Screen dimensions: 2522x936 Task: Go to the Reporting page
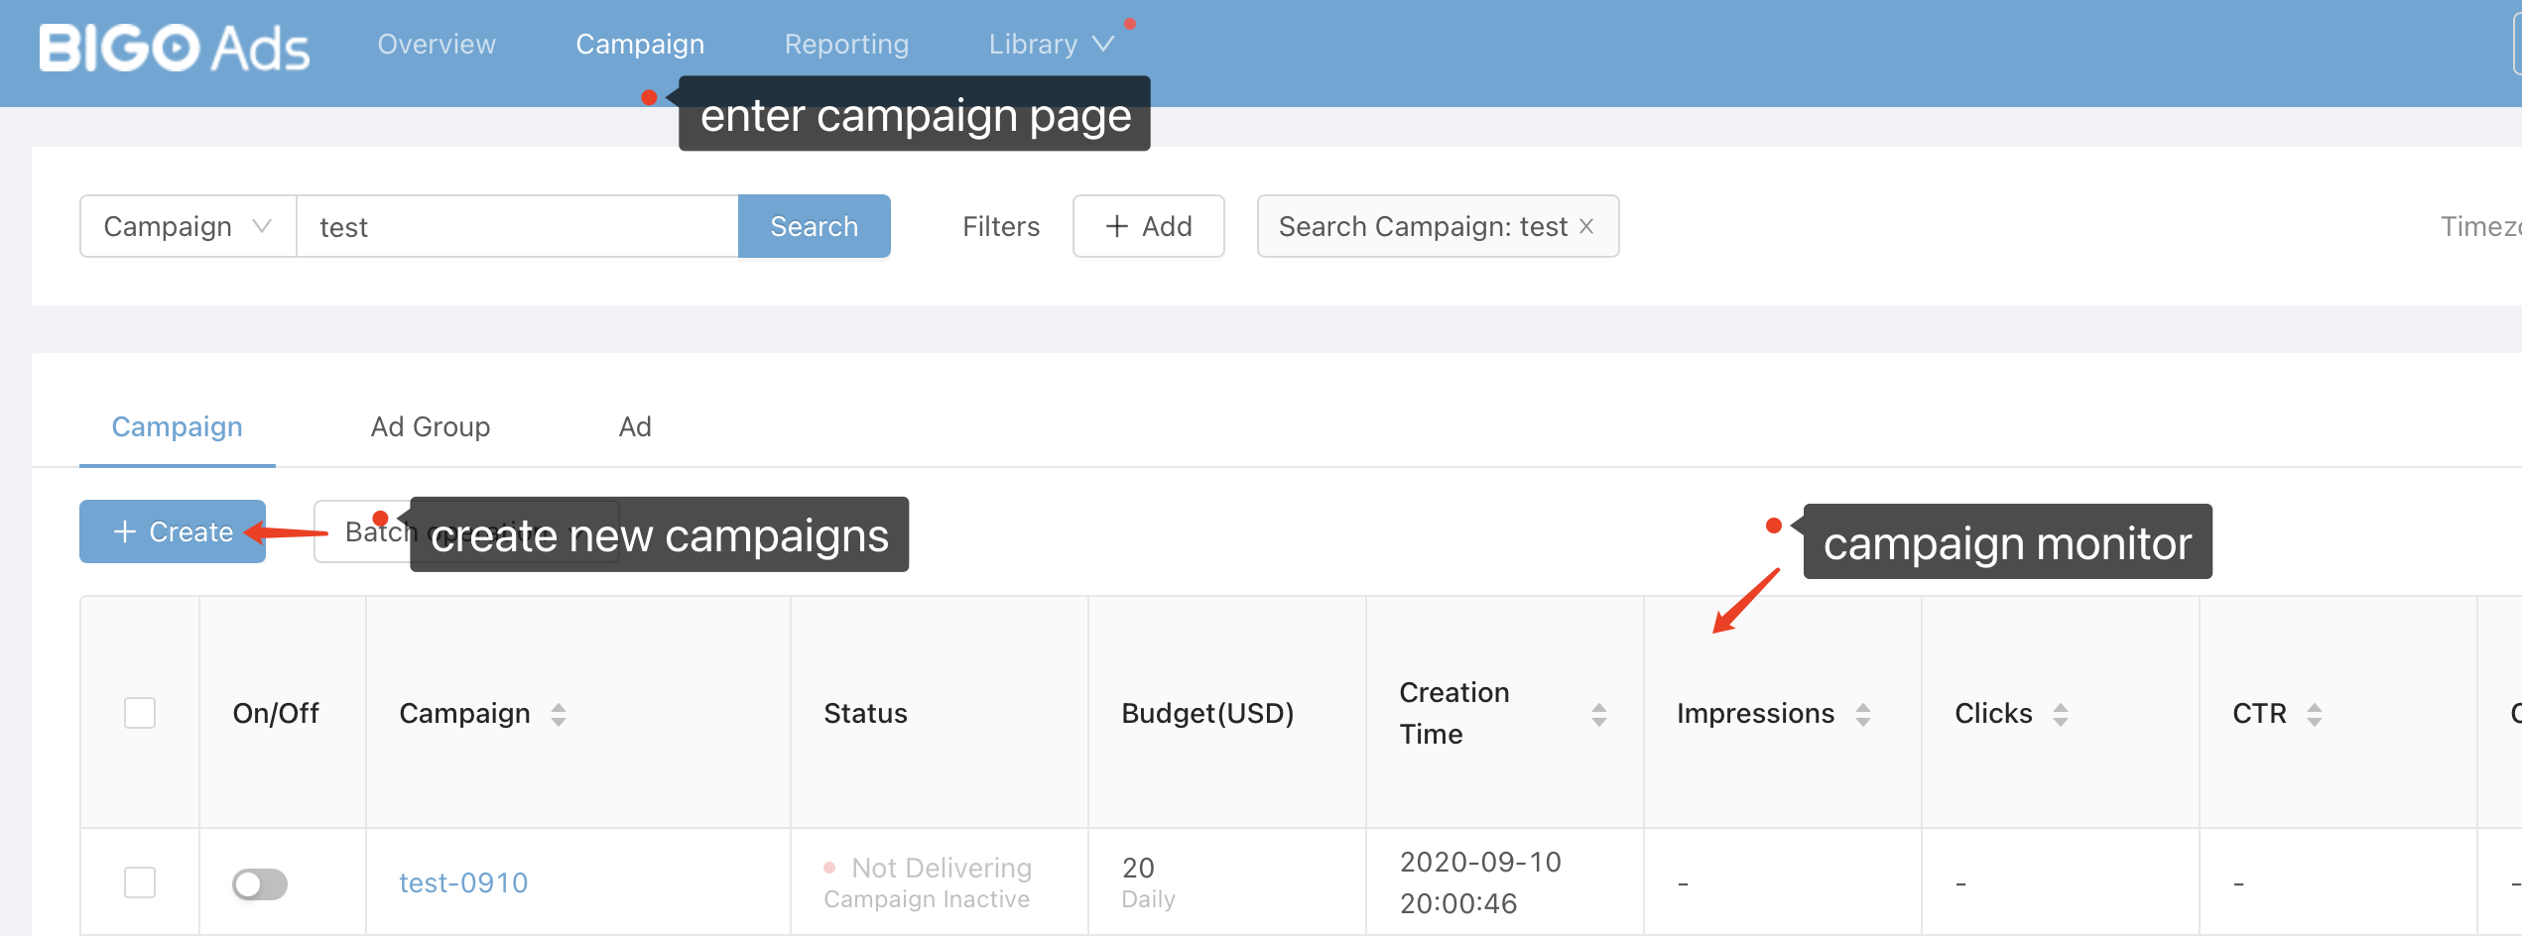(x=846, y=45)
